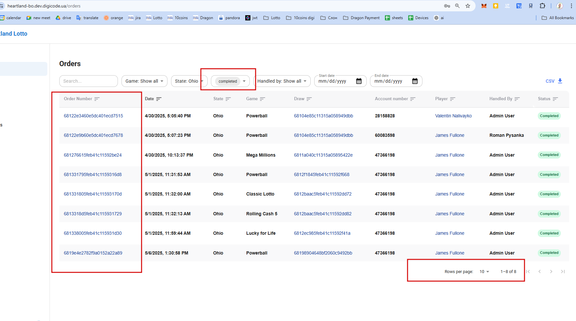576x321 pixels.
Task: Go to next page arrow
Action: (551, 271)
